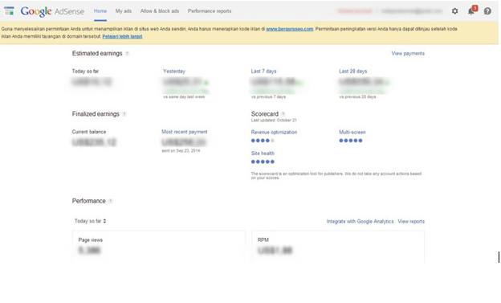Open the www.bergueuseo.com link in banner
The height and width of the screenshot is (303, 501).
(290, 29)
